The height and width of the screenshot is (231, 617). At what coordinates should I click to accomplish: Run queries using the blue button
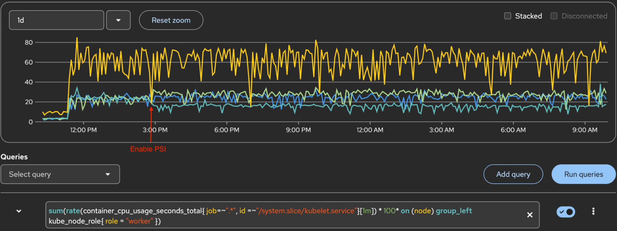583,174
